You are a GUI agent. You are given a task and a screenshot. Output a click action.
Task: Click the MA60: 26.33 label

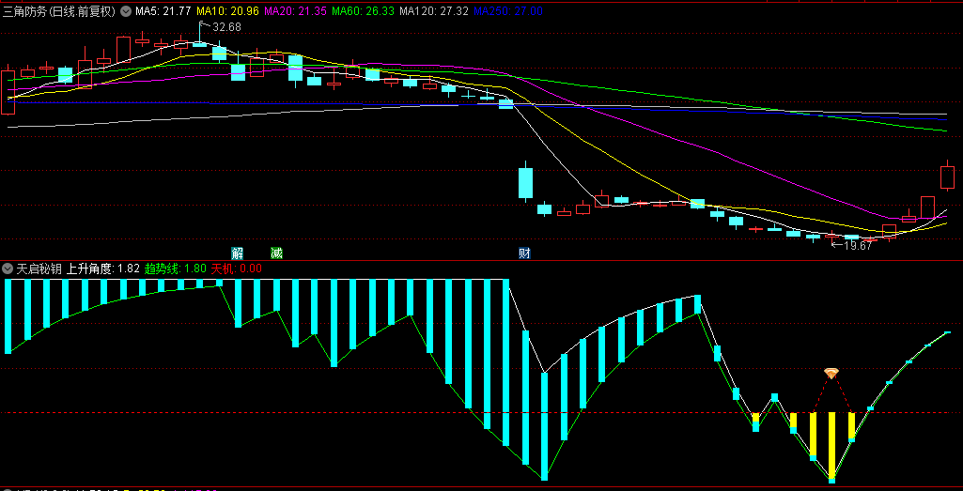[363, 11]
